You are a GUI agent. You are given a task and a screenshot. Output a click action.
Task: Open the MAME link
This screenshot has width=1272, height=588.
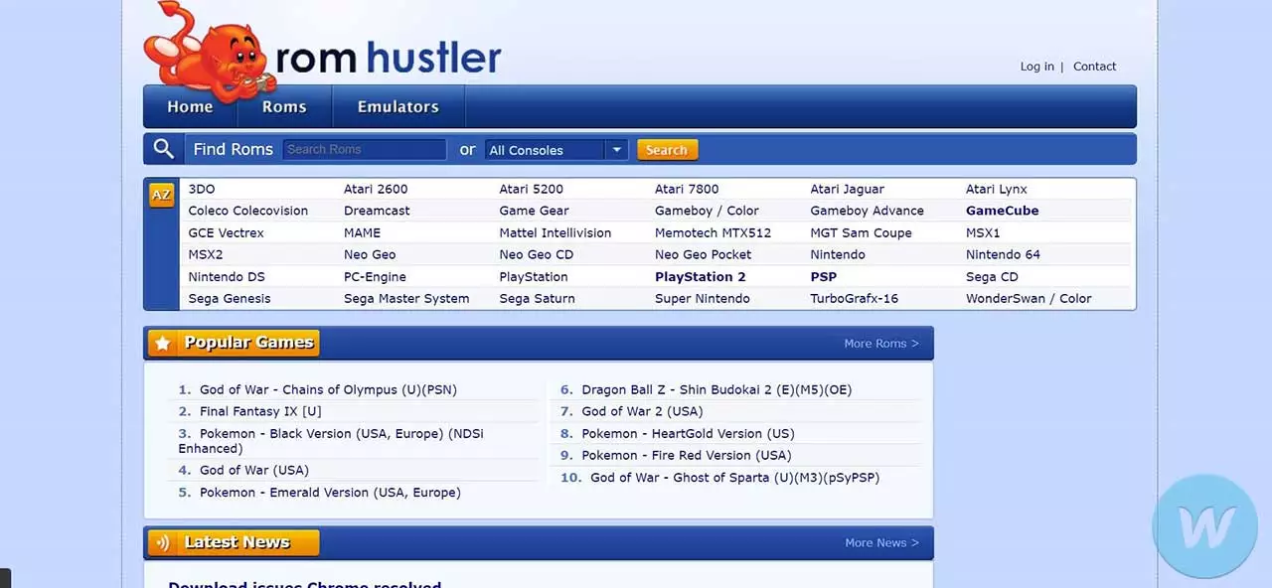pyautogui.click(x=362, y=232)
